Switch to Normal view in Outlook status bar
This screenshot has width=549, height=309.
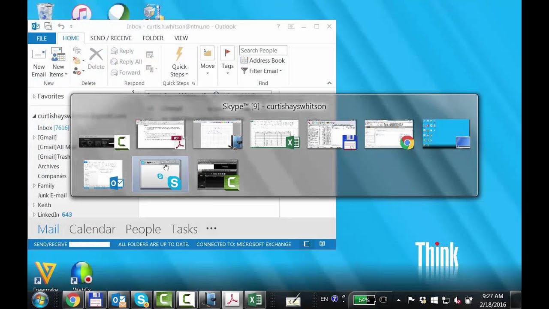[306, 244]
